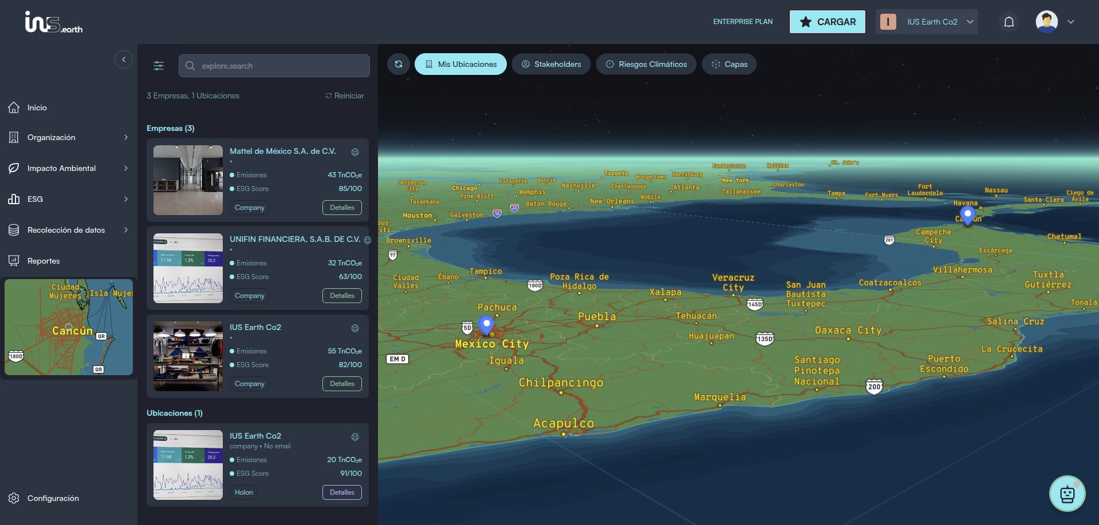The height and width of the screenshot is (525, 1099).
Task: Click the globe icon on Mattel de México card
Action: coord(355,152)
